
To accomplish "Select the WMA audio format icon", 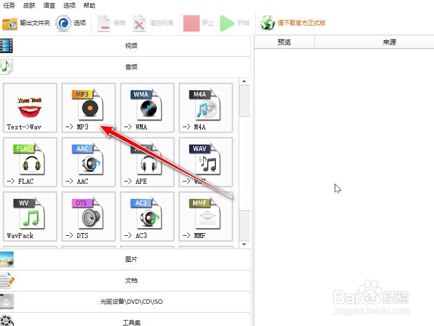I will click(x=147, y=107).
